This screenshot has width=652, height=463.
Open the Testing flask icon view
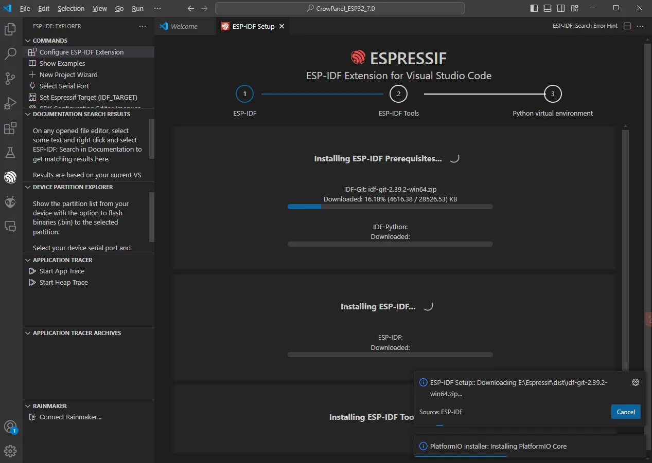10,153
